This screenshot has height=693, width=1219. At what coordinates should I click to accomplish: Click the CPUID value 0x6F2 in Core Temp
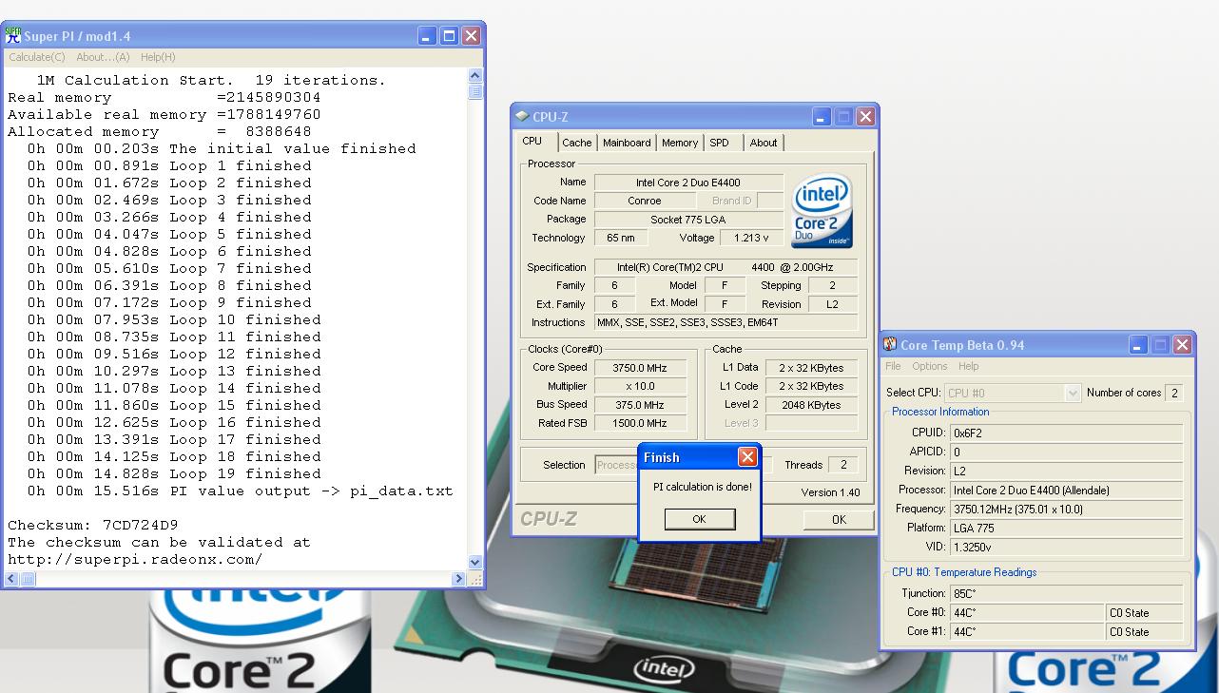coord(1067,433)
